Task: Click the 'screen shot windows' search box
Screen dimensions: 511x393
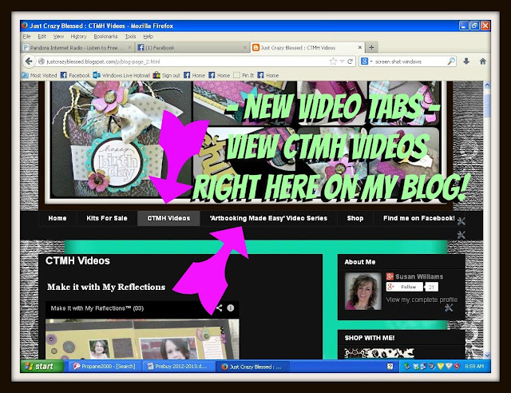Action: click(x=409, y=62)
